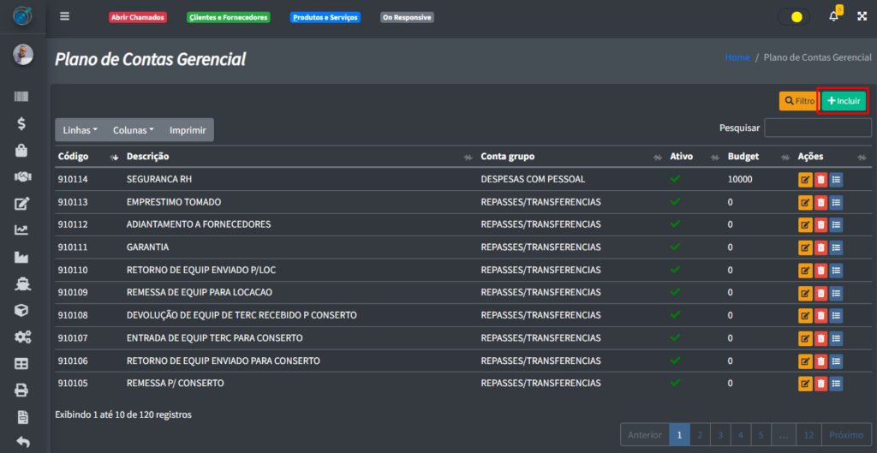Open list details icon for GARANTIA row
This screenshot has width=877, height=453.
coord(836,247)
